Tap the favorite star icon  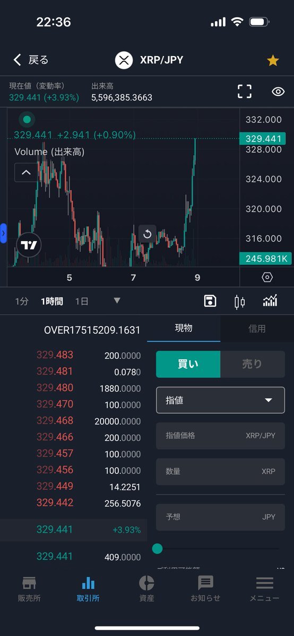click(x=273, y=60)
